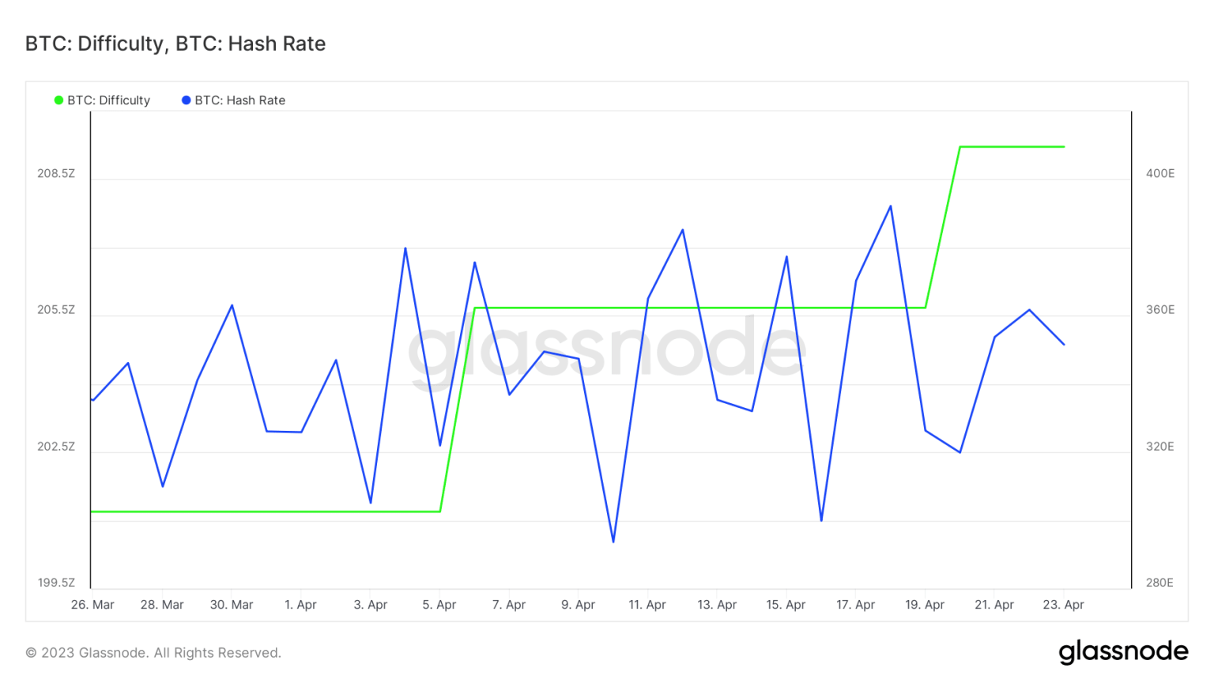Click the glassnode watermark in chart center
The image size is (1214, 683).
point(607,348)
